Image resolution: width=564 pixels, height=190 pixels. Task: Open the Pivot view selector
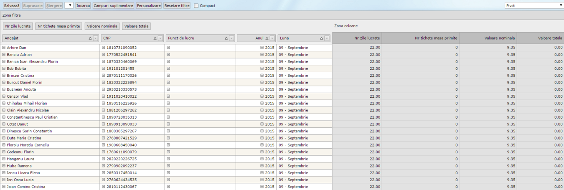(x=534, y=5)
